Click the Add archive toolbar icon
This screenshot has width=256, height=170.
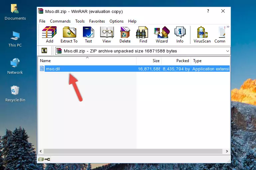(49, 35)
